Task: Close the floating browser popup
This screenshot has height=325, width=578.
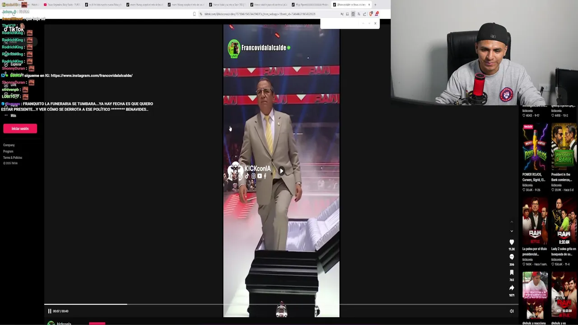Action: pyautogui.click(x=375, y=23)
